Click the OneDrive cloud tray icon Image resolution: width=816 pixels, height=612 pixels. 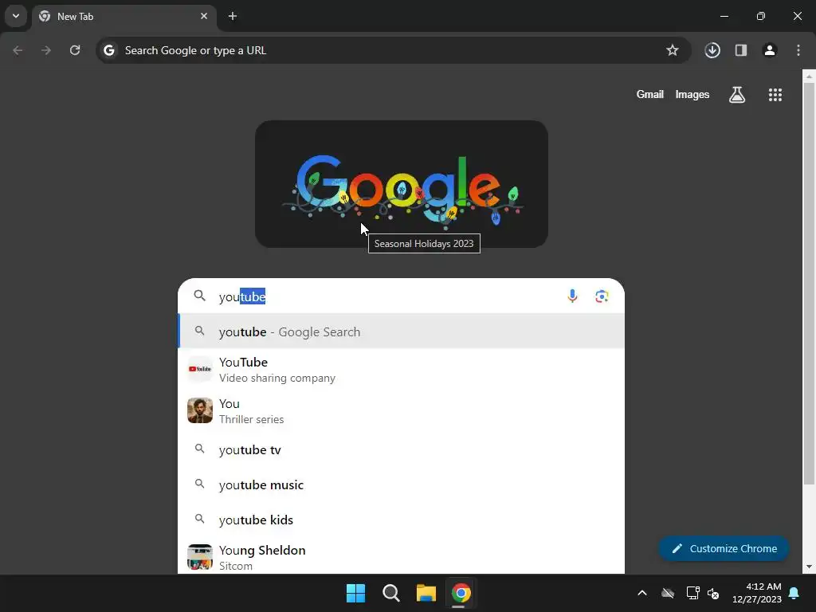coord(668,593)
